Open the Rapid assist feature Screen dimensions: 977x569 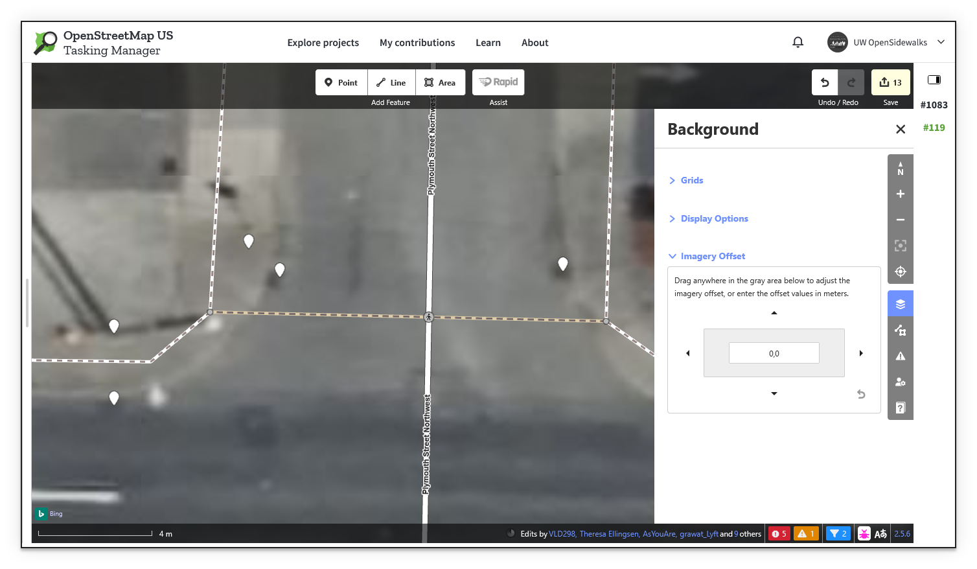[498, 82]
